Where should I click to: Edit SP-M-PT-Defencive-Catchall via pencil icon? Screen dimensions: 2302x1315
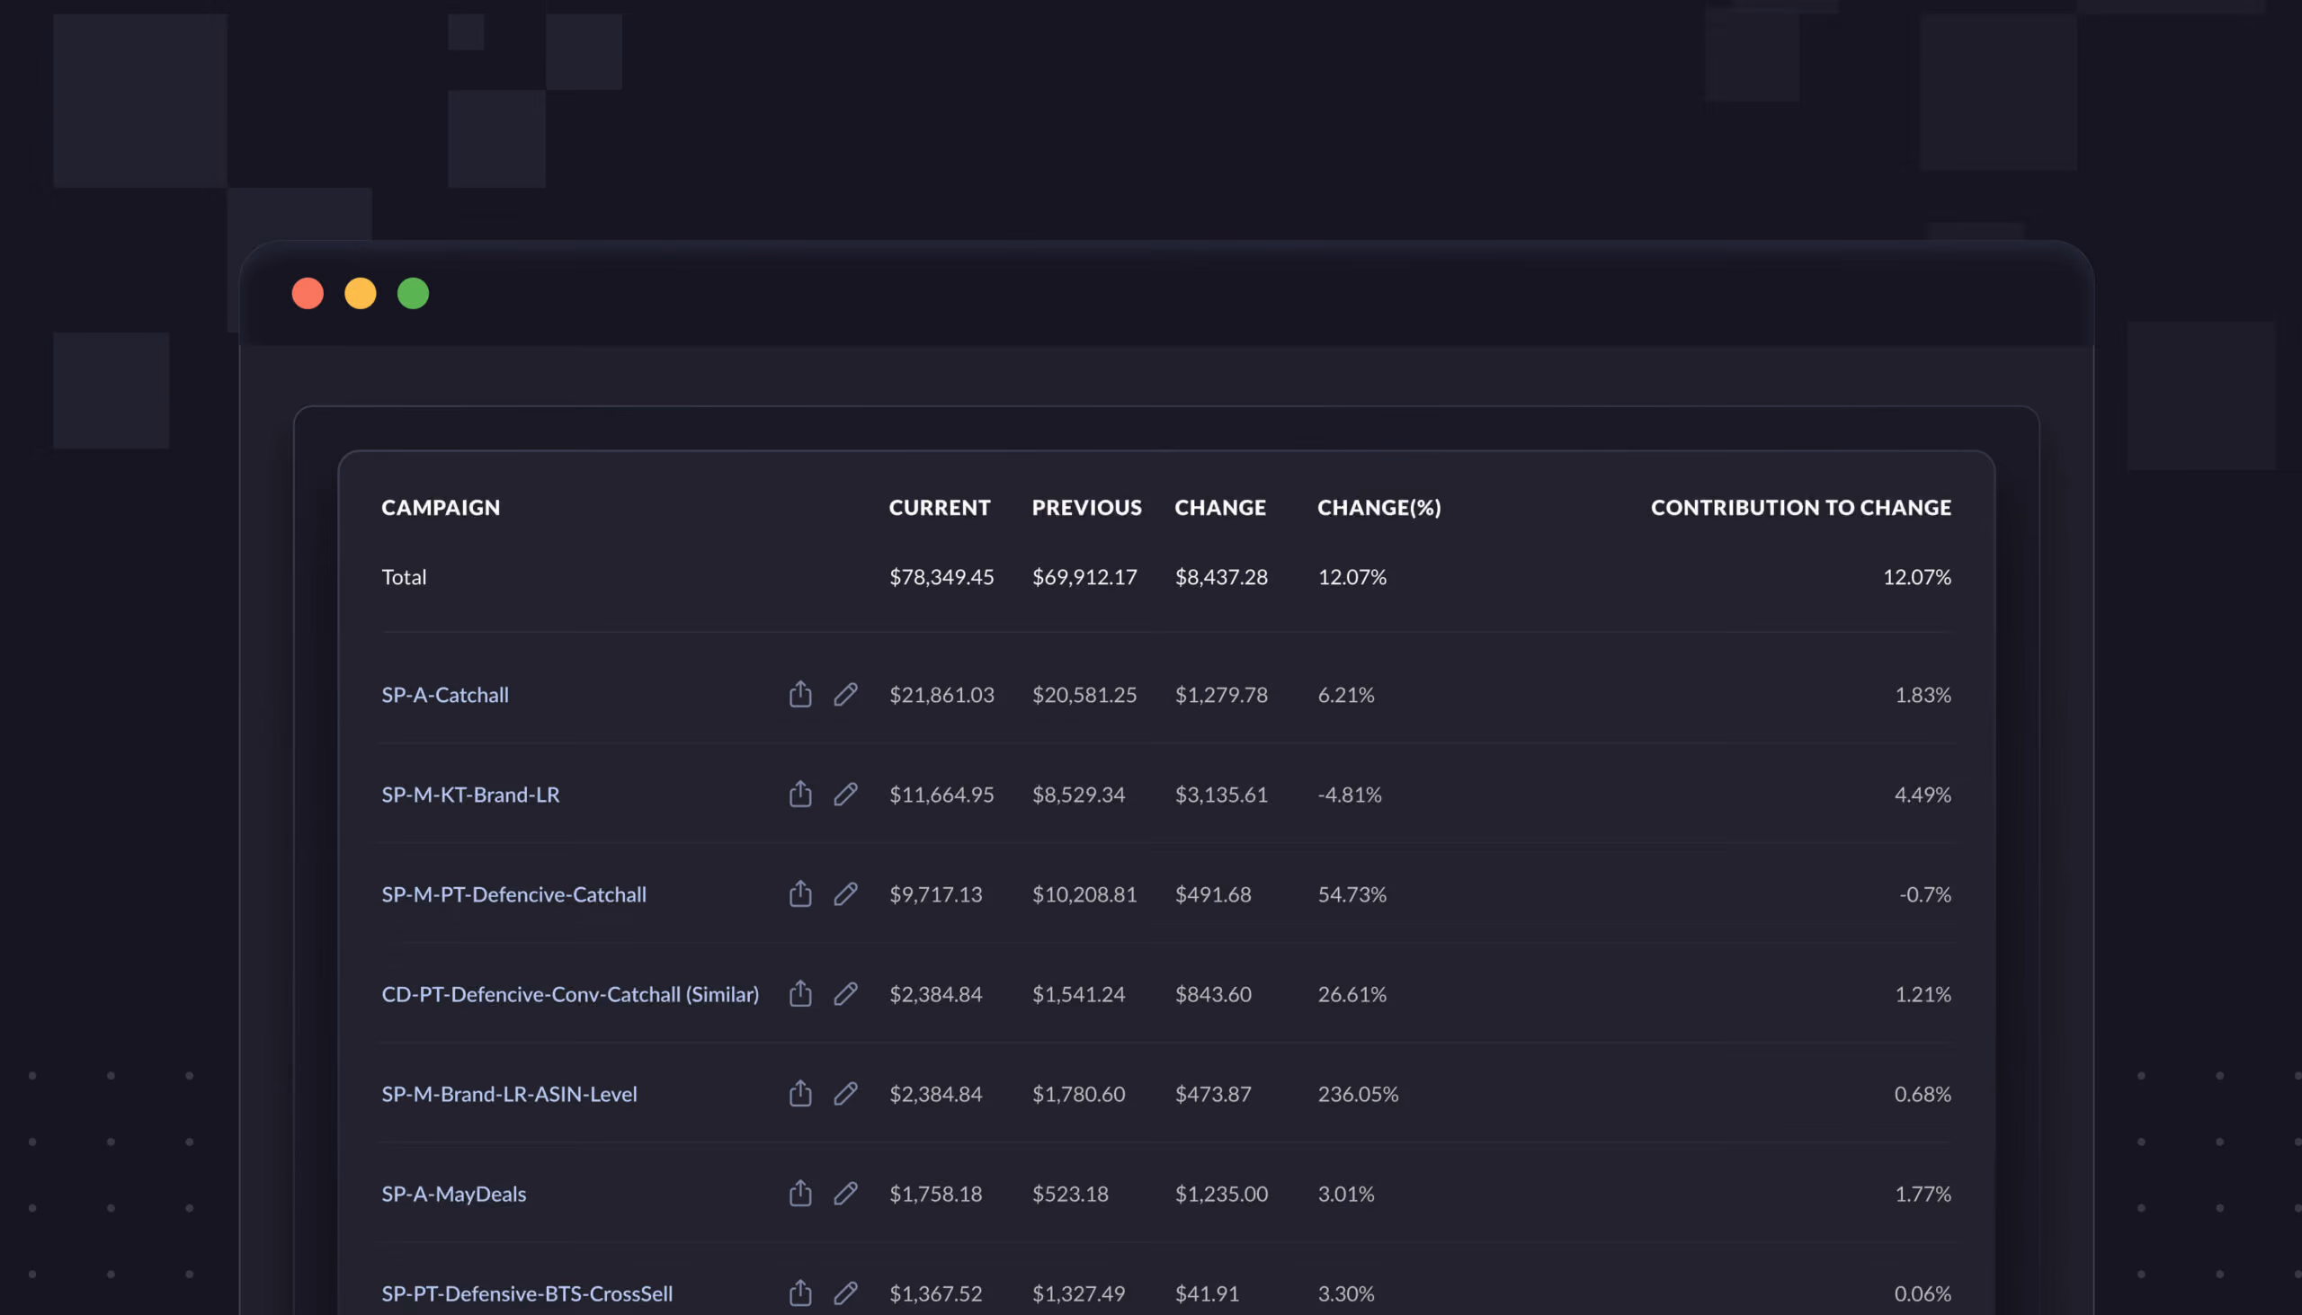point(844,893)
